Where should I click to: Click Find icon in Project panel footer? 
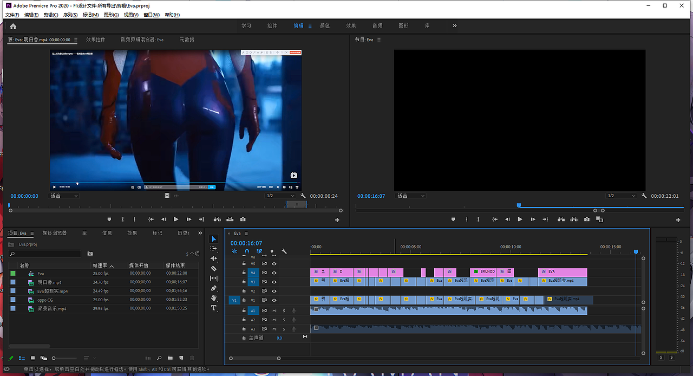tap(159, 358)
